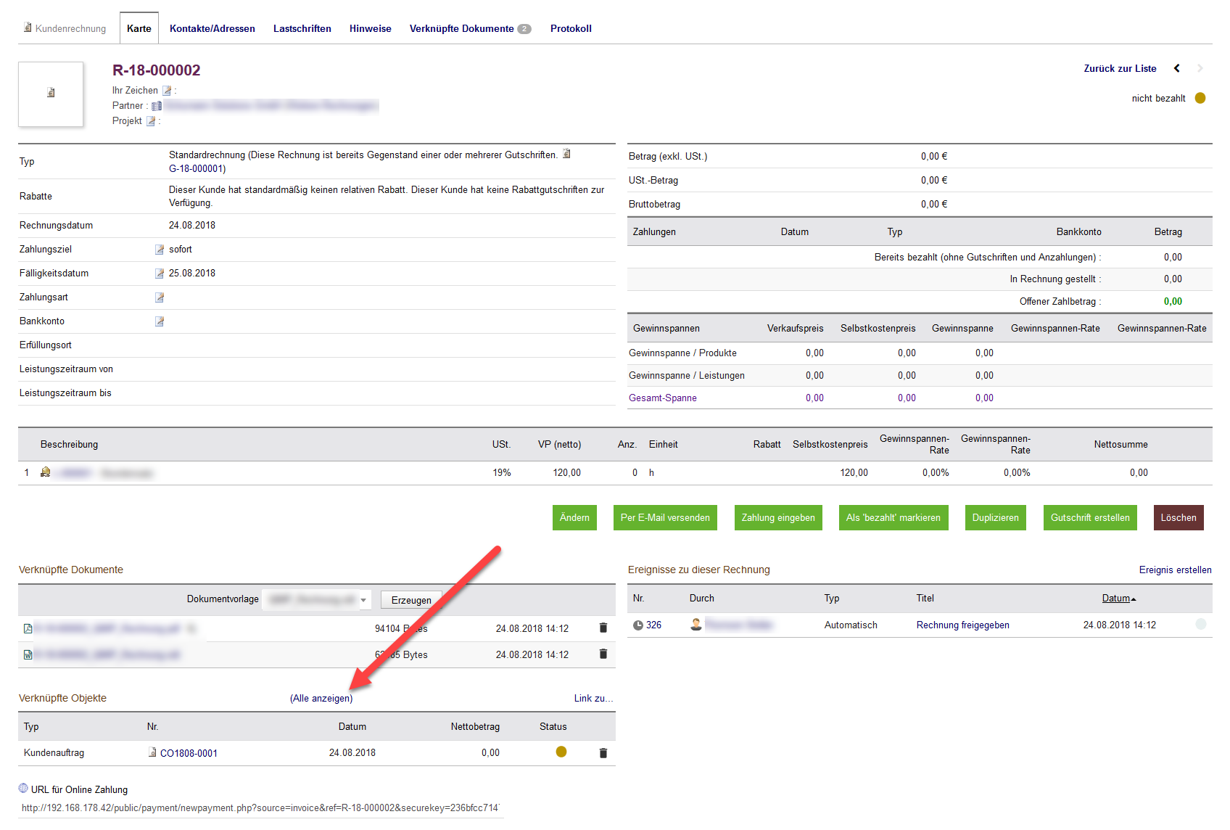Screen dimensions: 1230x830
Task: Edit the Zahlungsziel field via pencil icon
Action: (160, 250)
